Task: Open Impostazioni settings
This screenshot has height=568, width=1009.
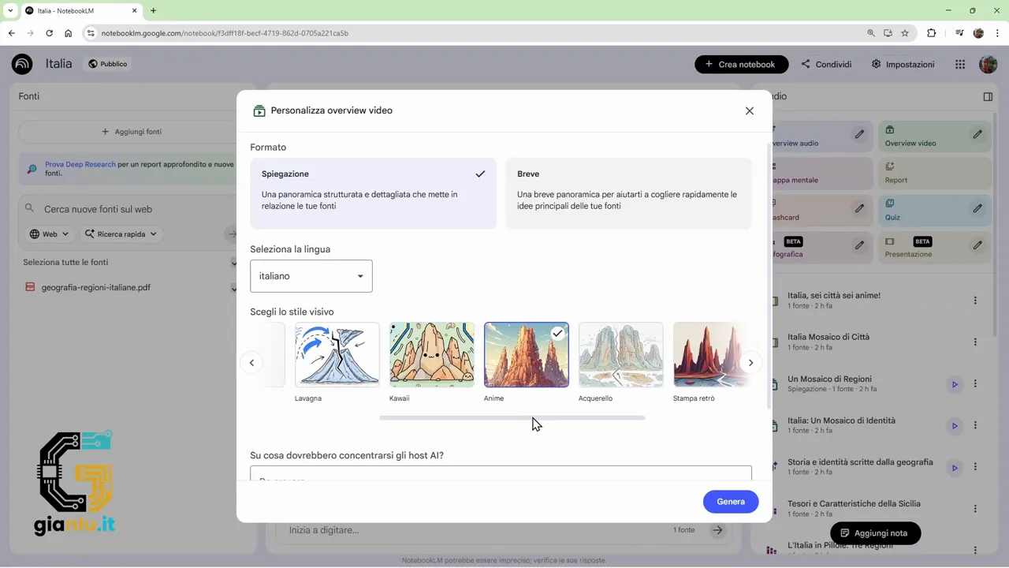Action: [x=903, y=64]
